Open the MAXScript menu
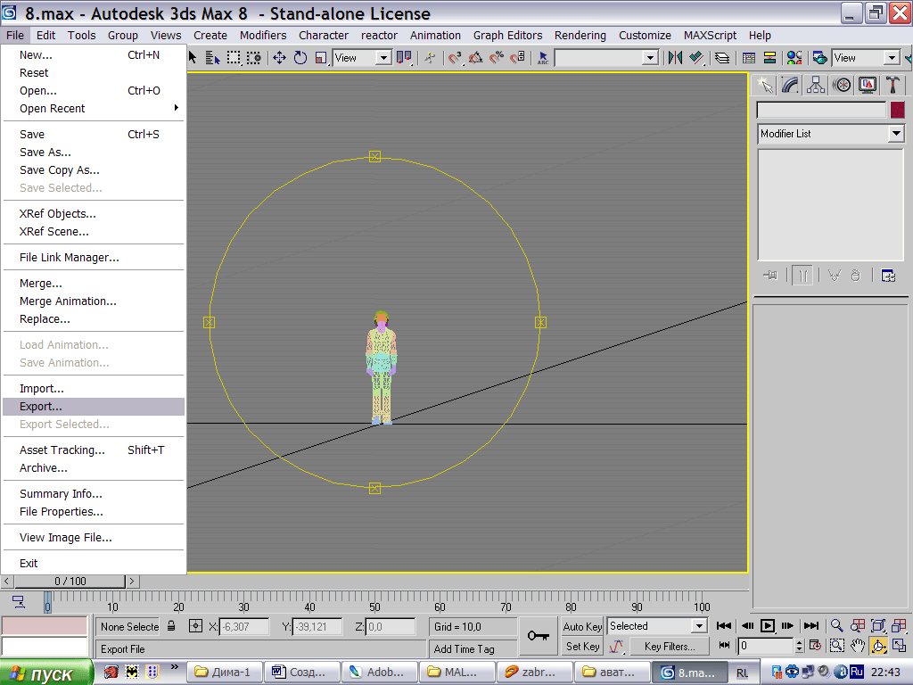Image resolution: width=913 pixels, height=685 pixels. (x=710, y=36)
